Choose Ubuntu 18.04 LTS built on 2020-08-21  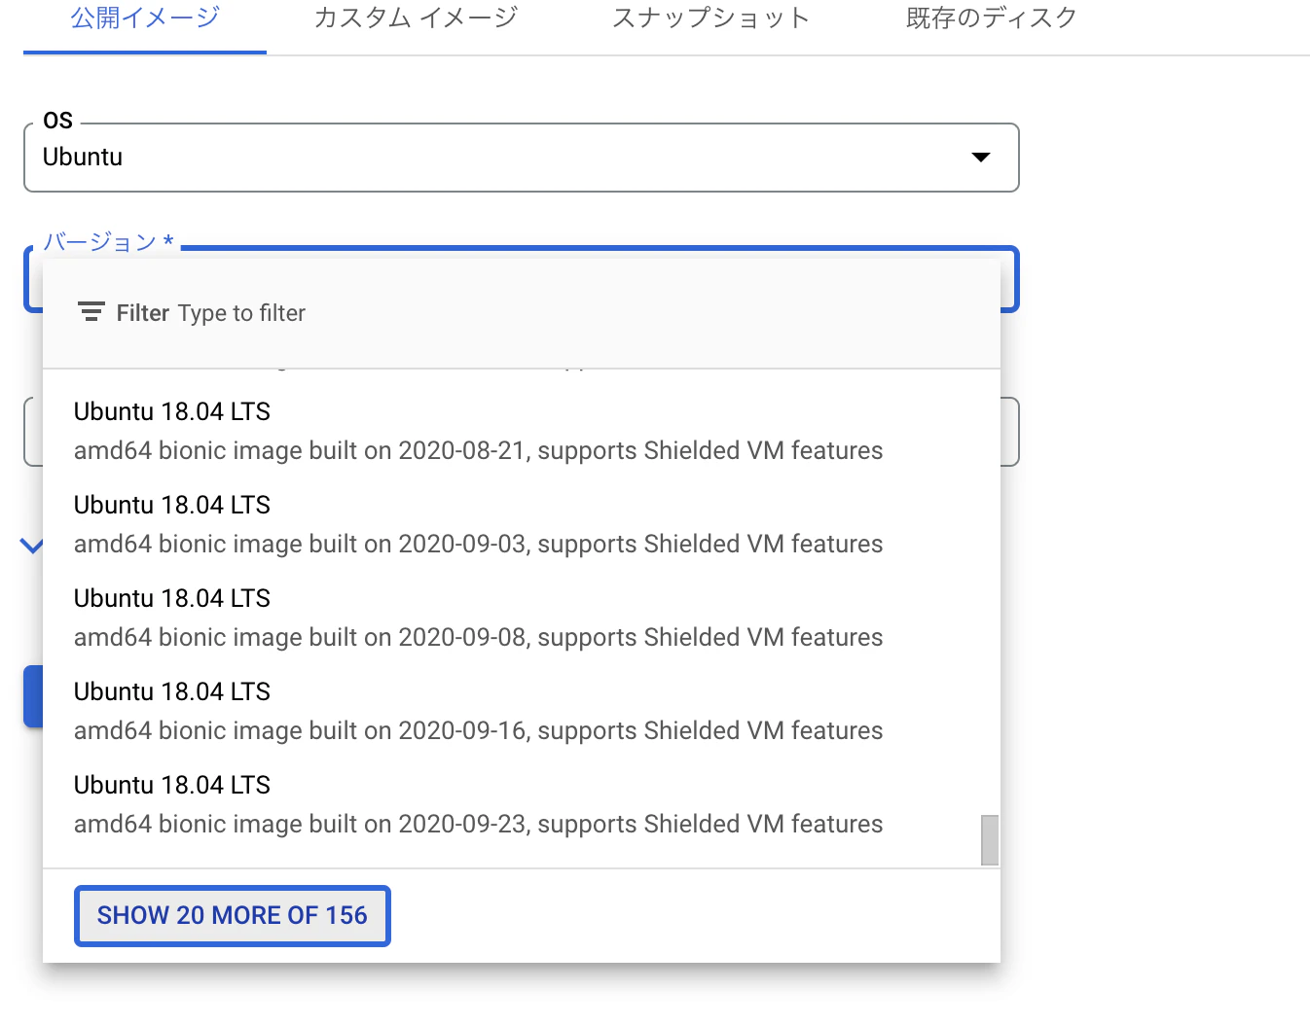point(522,431)
